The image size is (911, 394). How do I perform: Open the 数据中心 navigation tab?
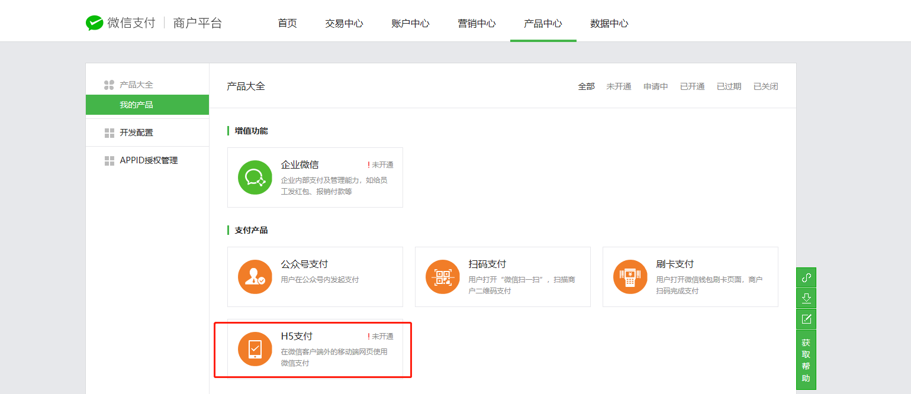pyautogui.click(x=609, y=24)
